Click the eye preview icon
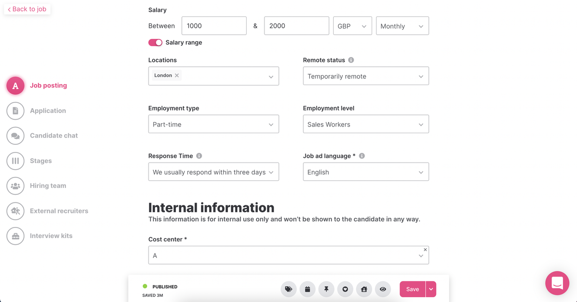Screen dimensions: 577x302 point(383,289)
